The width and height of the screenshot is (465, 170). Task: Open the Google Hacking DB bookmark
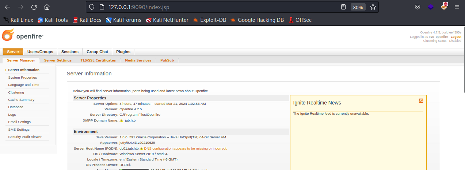(257, 20)
